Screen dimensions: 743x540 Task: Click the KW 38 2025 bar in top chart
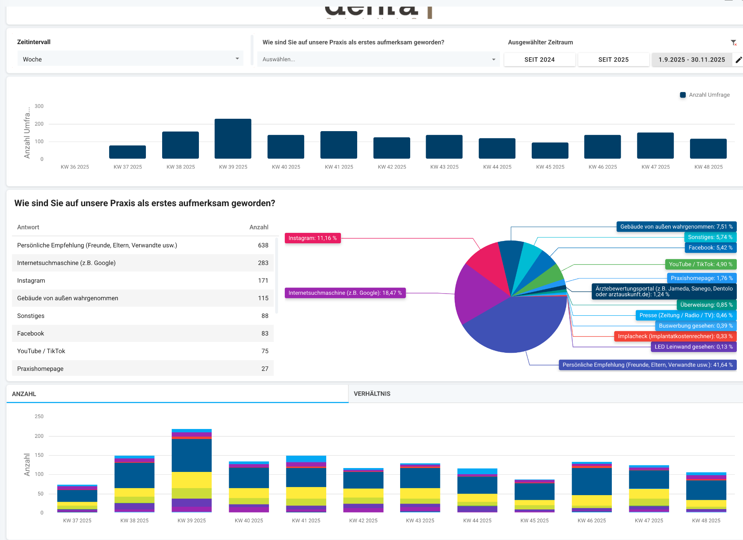pos(180,145)
